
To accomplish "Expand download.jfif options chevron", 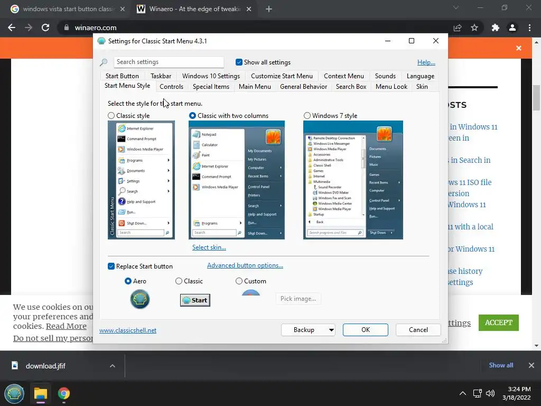I will pos(113,366).
